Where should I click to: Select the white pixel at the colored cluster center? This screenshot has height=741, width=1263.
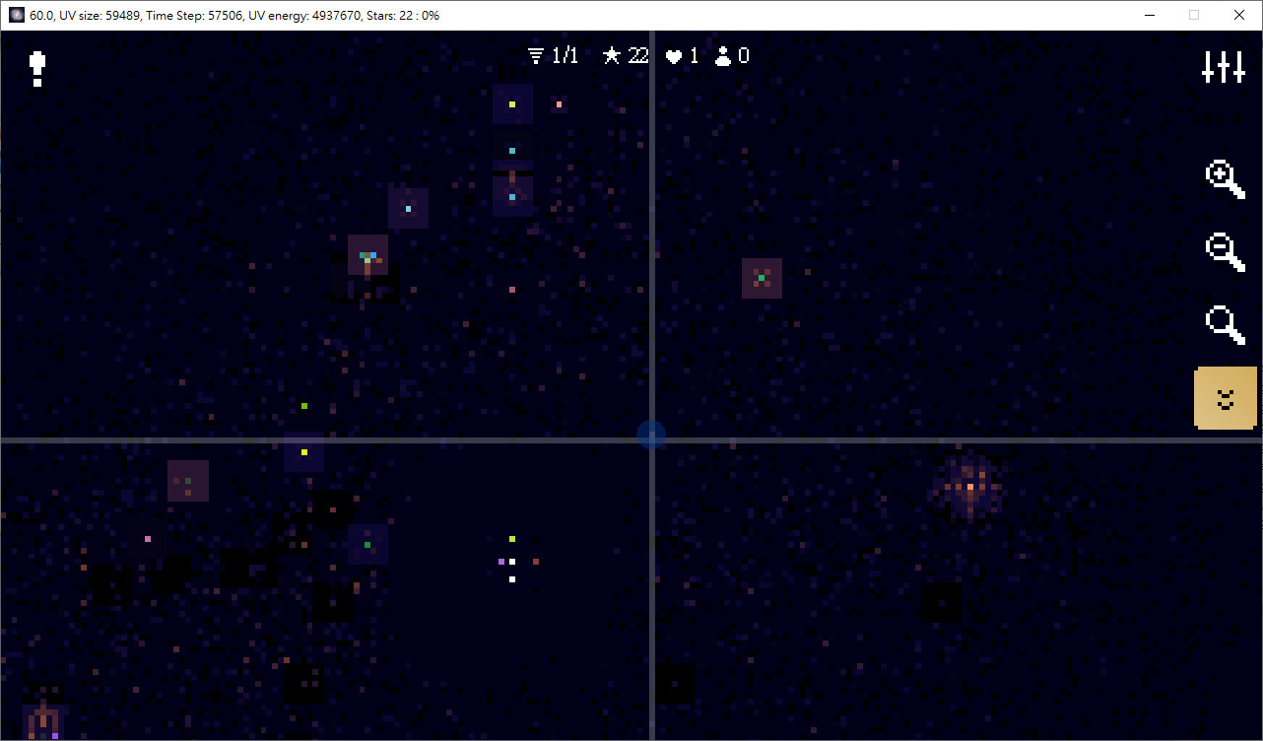pyautogui.click(x=512, y=562)
